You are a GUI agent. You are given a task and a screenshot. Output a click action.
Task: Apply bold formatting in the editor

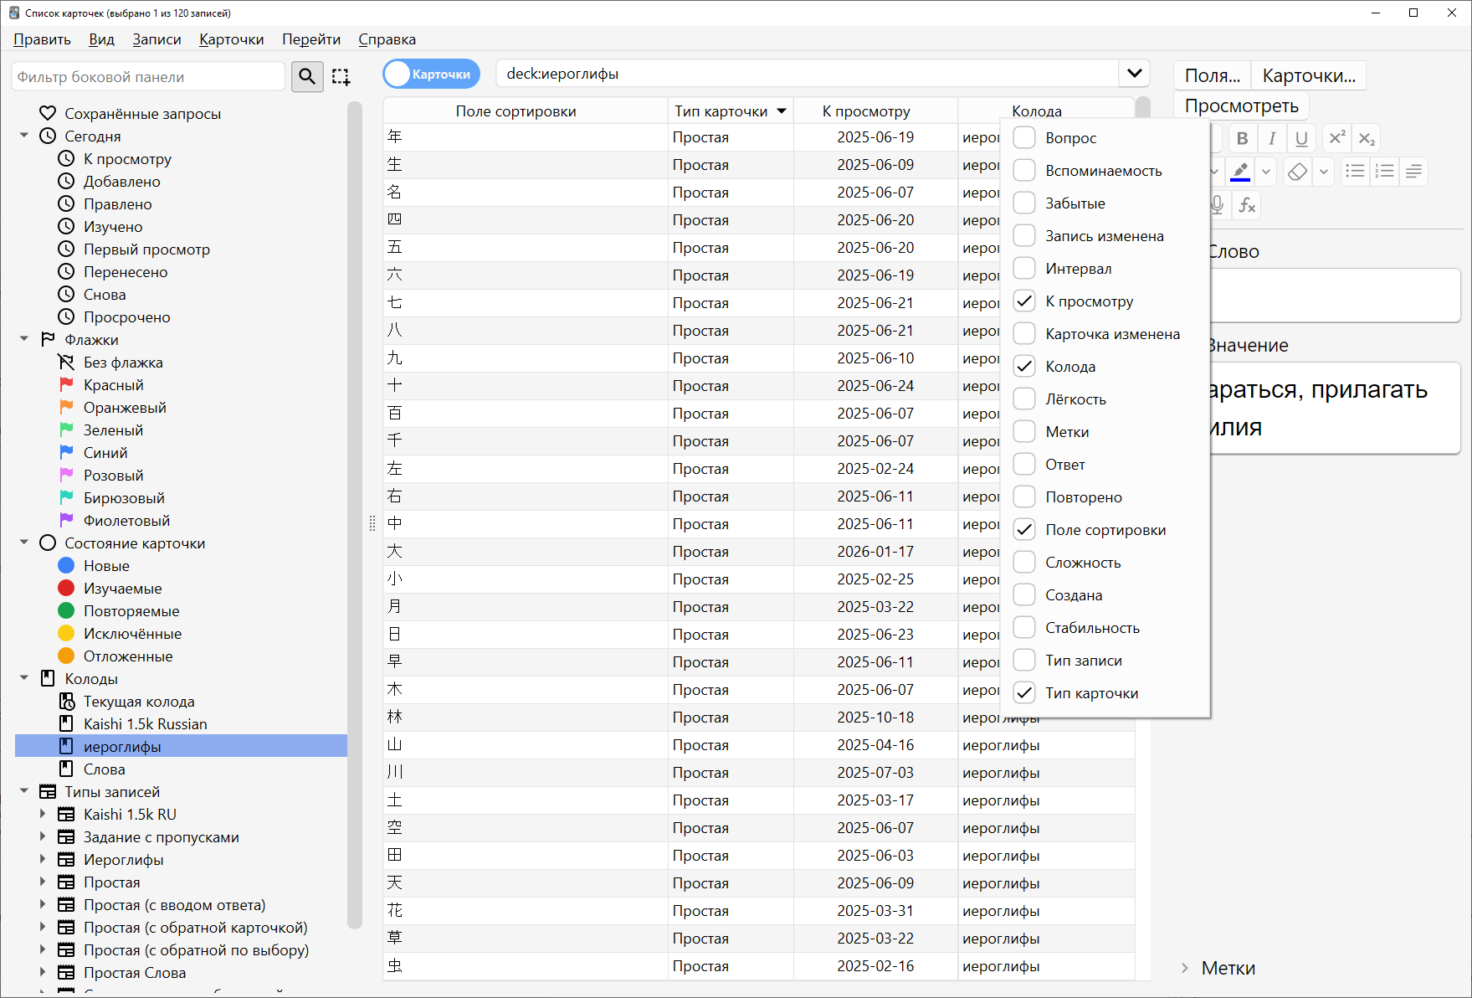(x=1242, y=139)
